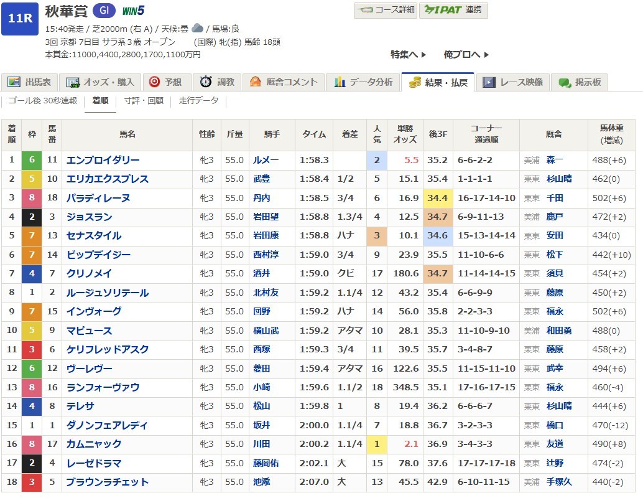Viewport: 643px width, 498px height.
Task: Click the IPAT連携 button
Action: coord(453,10)
